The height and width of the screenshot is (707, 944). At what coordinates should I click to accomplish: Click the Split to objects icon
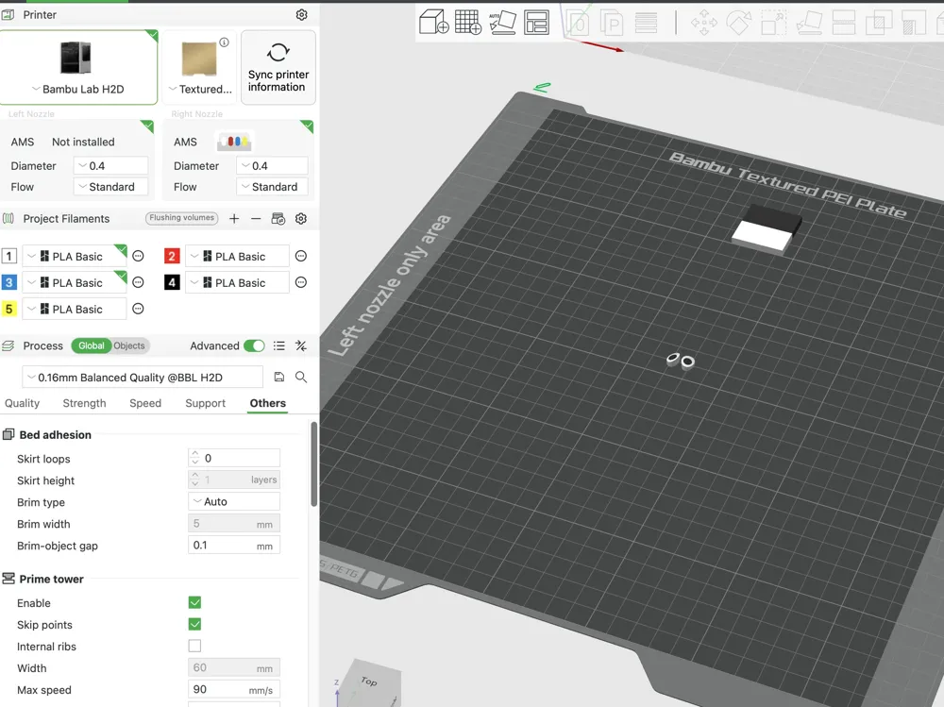click(578, 24)
